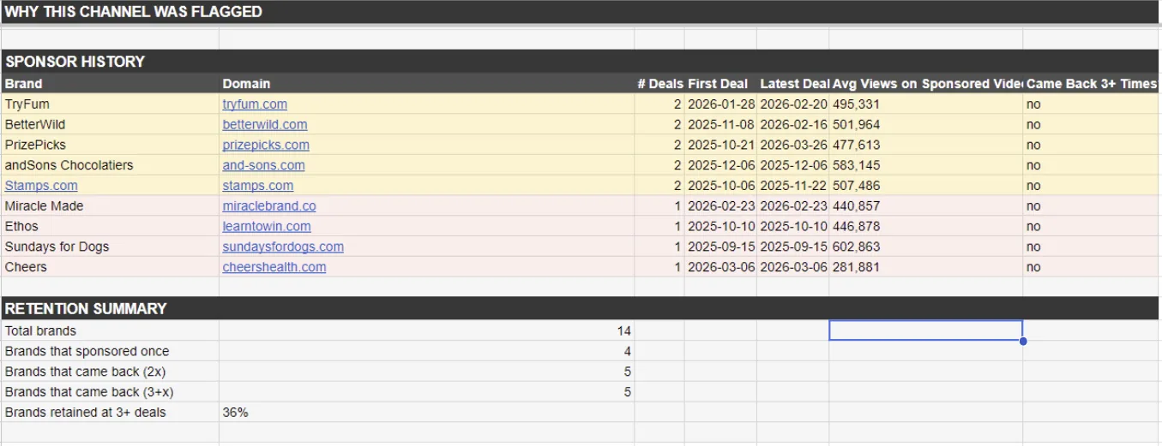
Task: Select the empty highlighted cell in Retention Summary
Action: 925,330
